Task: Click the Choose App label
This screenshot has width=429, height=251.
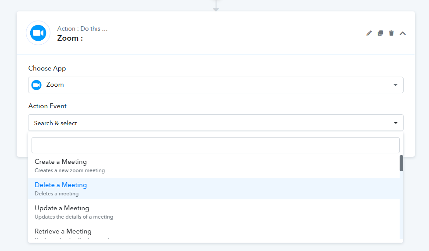Action: point(47,68)
